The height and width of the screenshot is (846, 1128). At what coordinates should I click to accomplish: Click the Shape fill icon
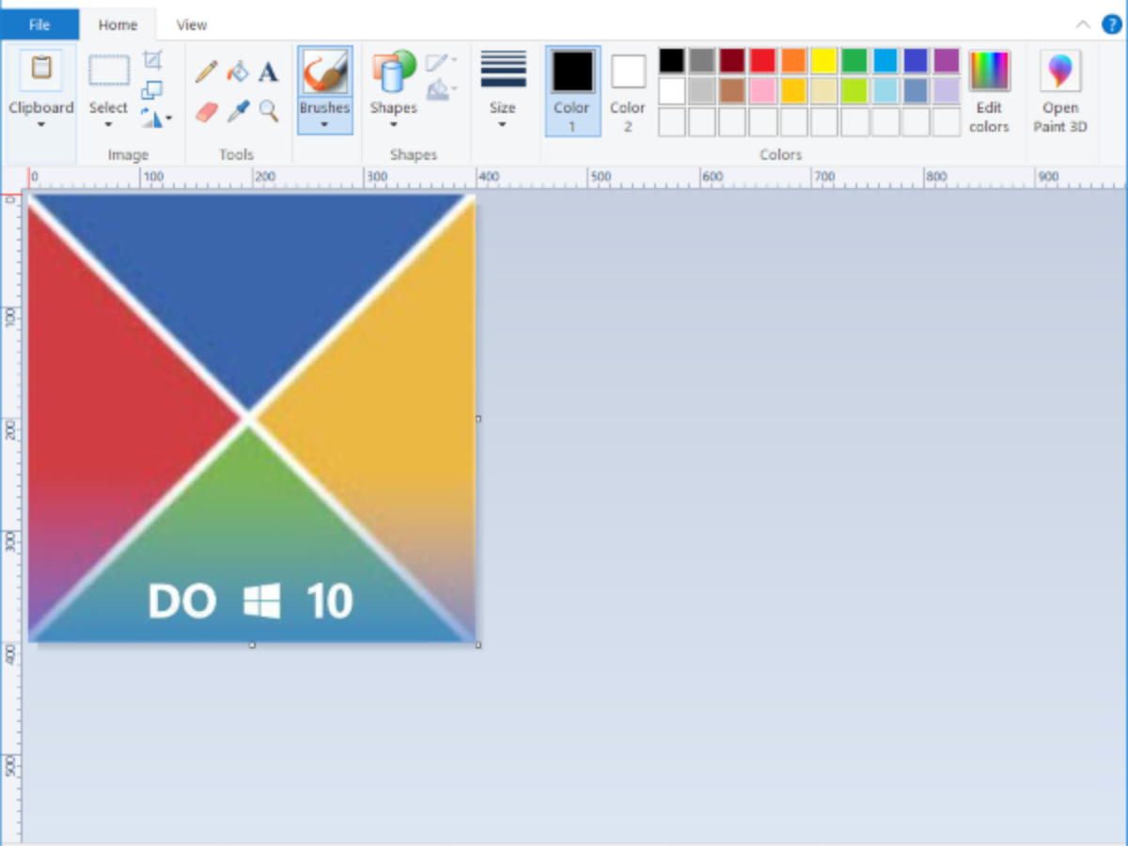click(x=436, y=90)
